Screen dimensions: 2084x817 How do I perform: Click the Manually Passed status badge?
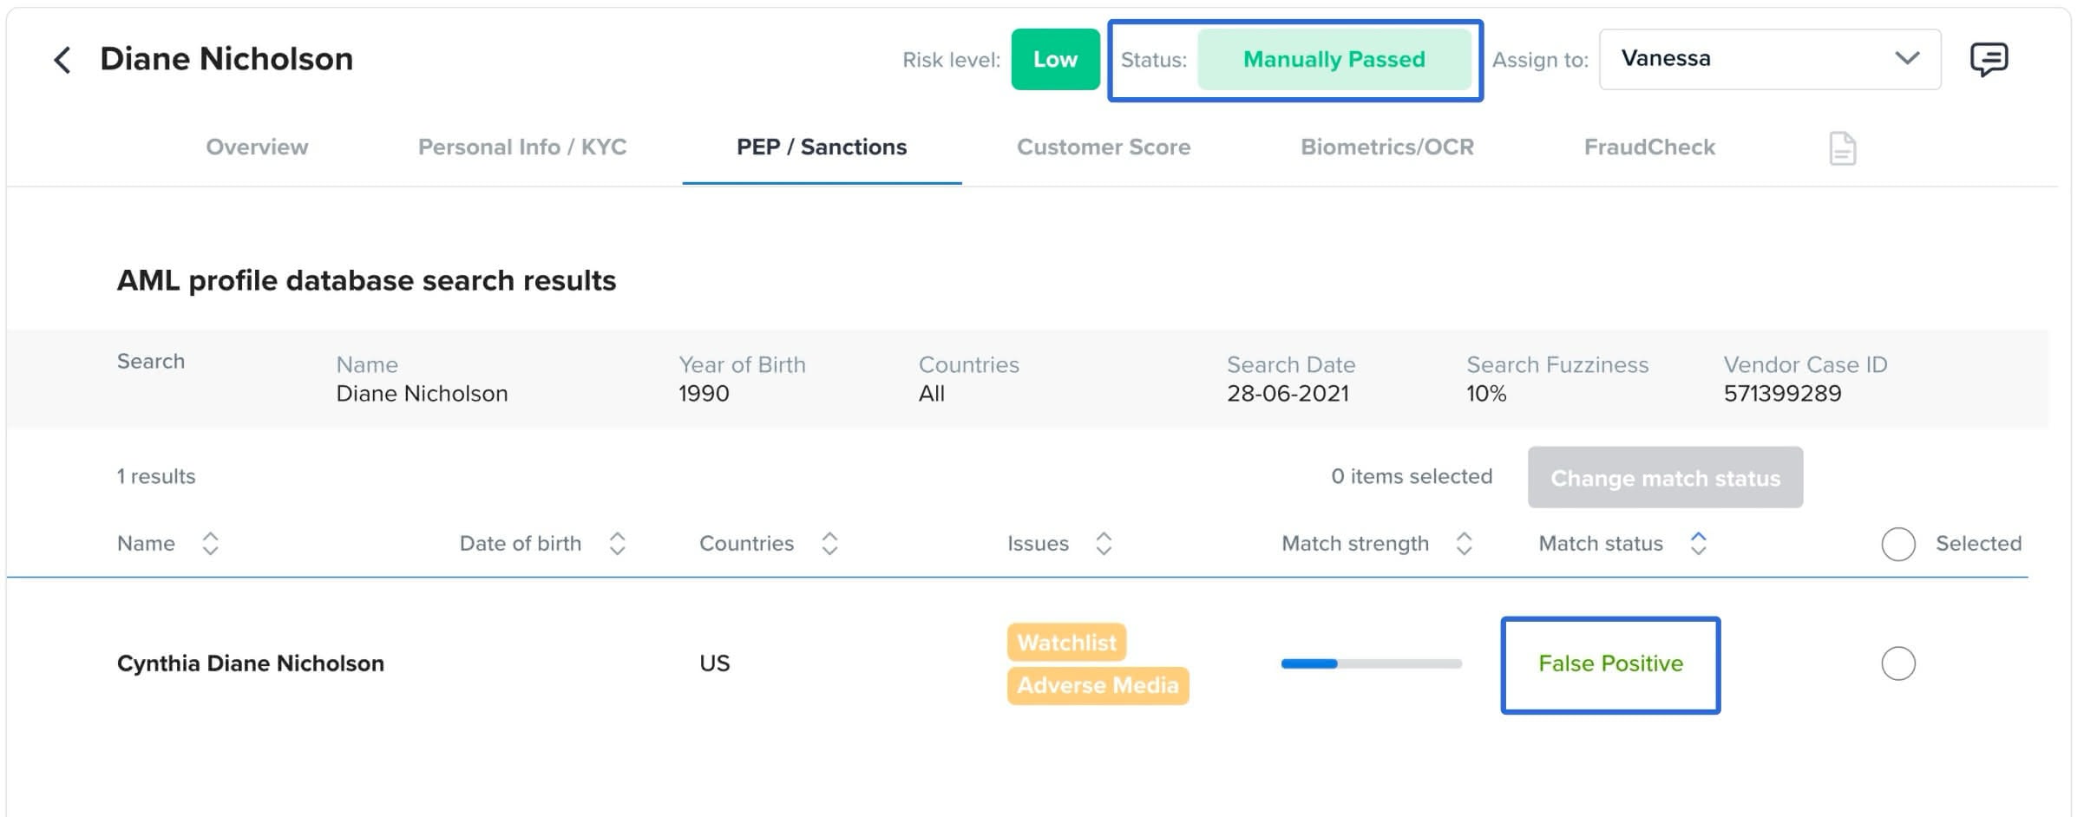click(x=1334, y=59)
